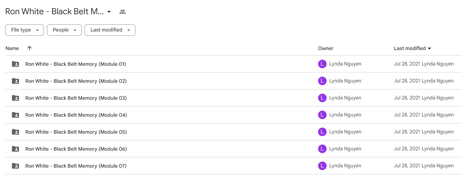Click the shared folder icon for Module 01
The height and width of the screenshot is (184, 462).
(x=15, y=64)
